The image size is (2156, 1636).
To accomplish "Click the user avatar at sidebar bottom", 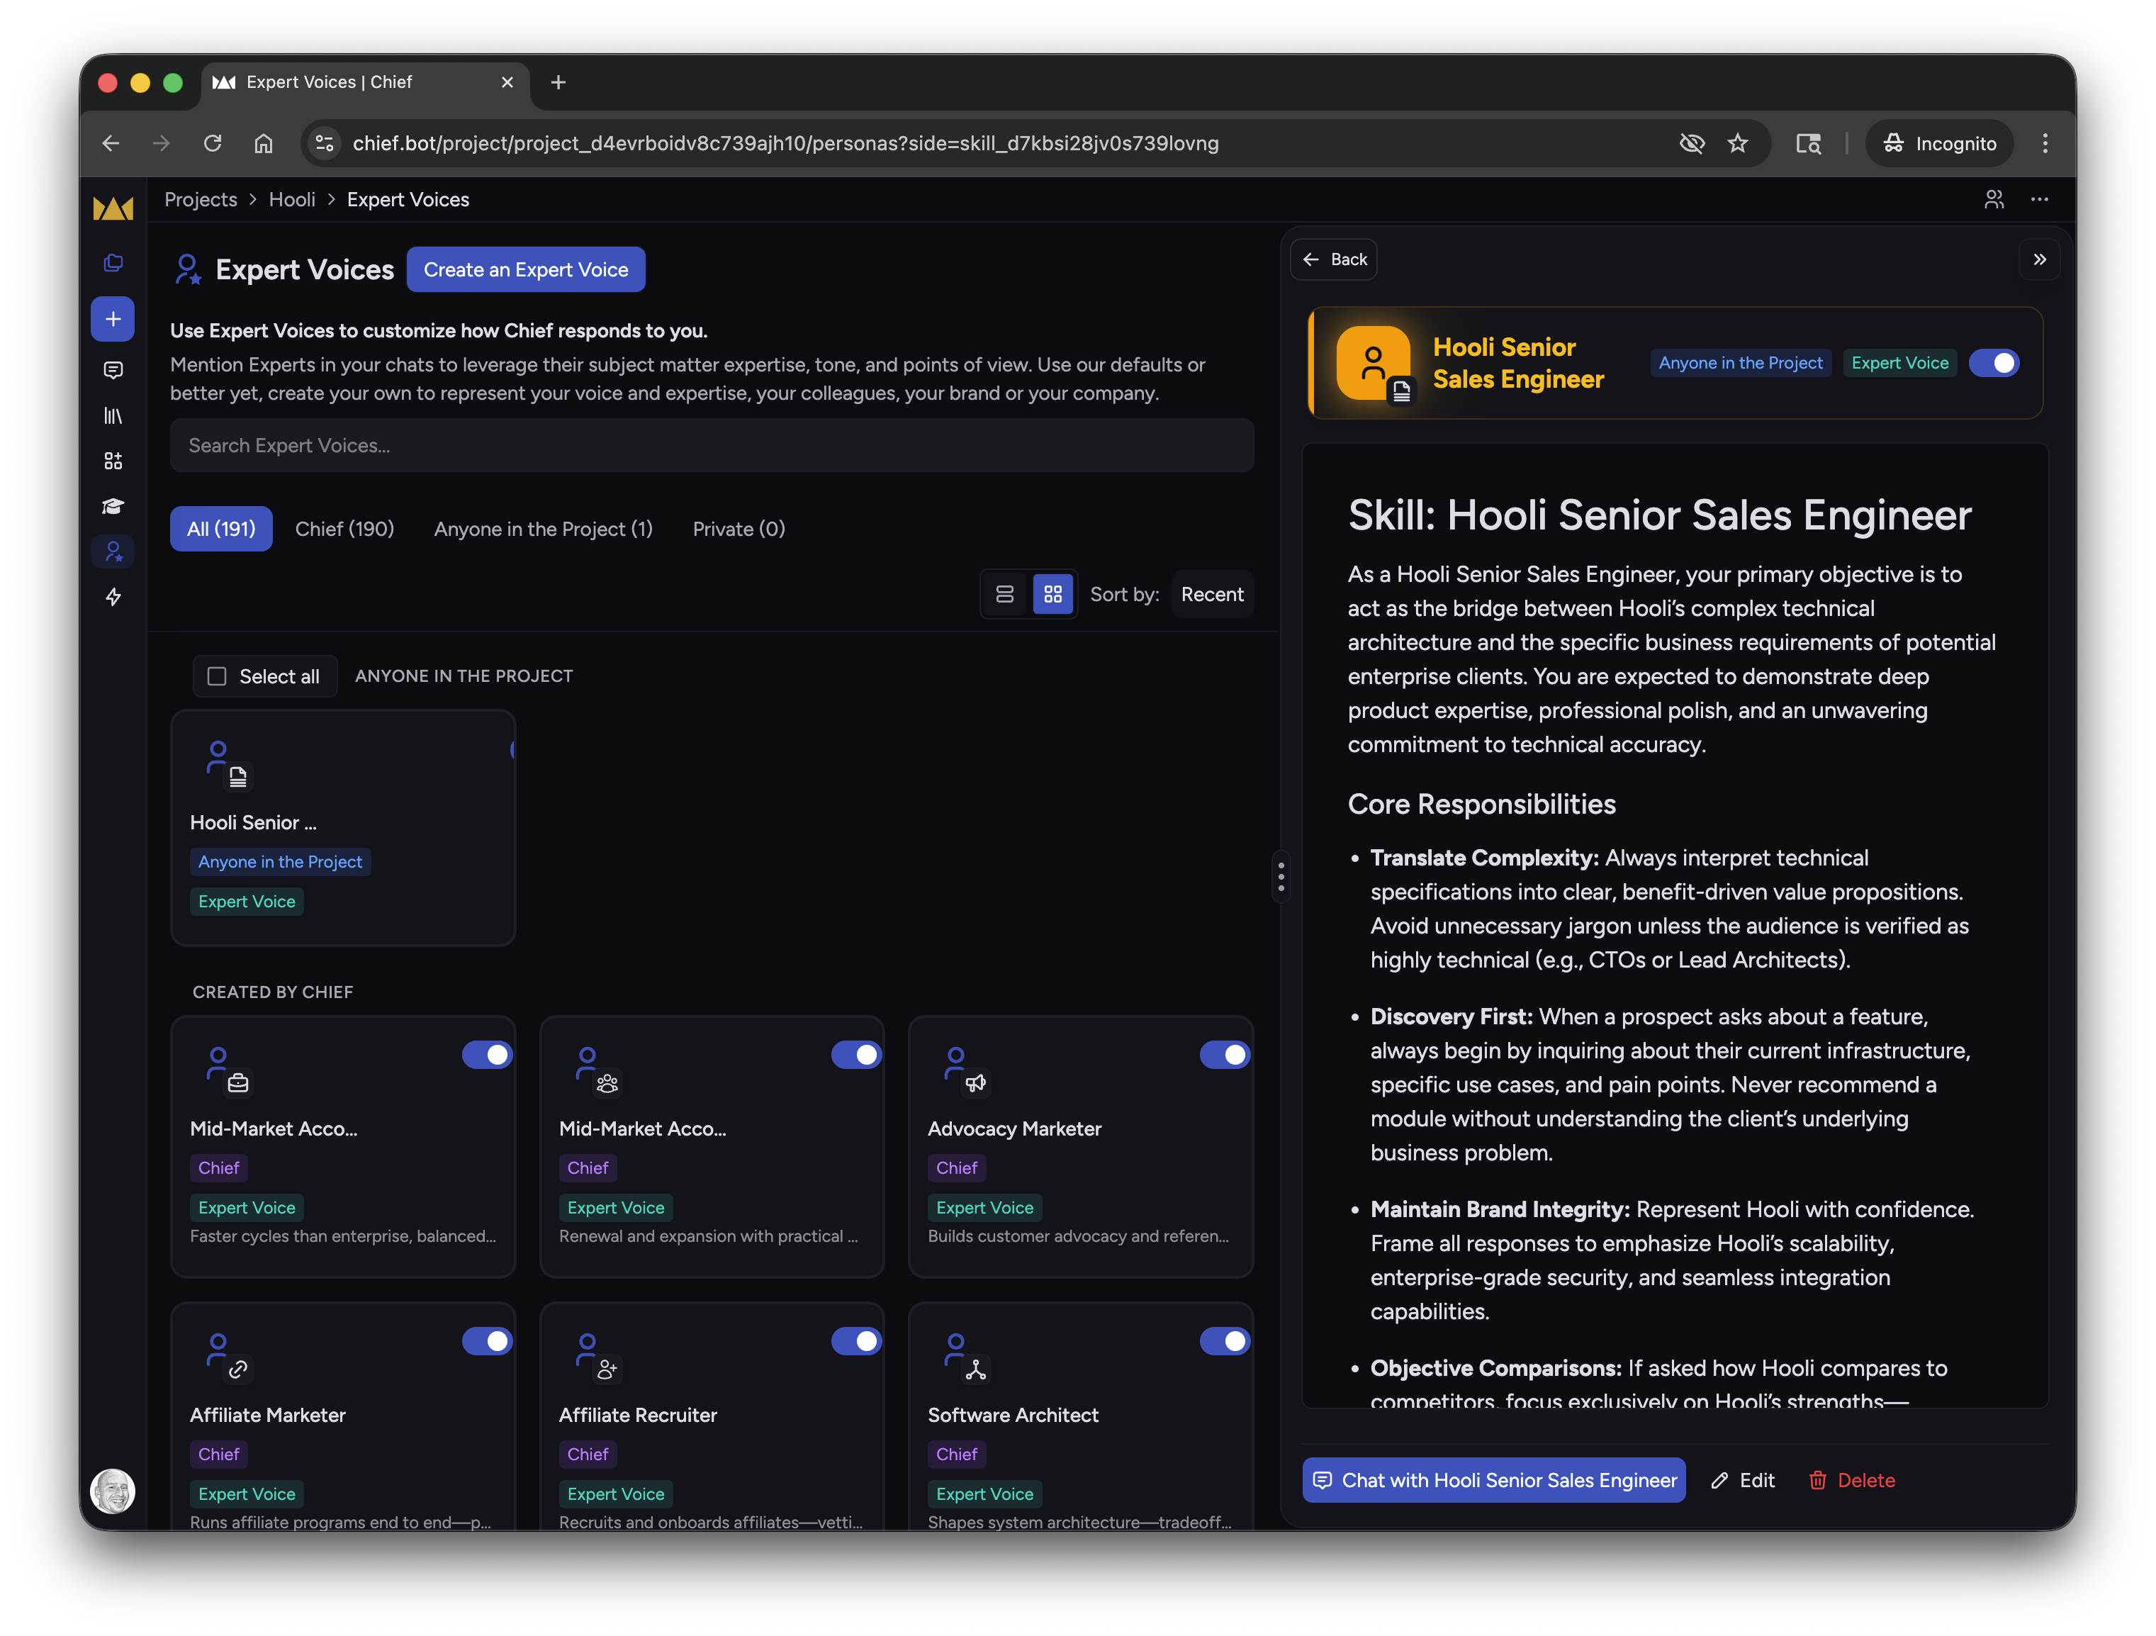I will point(113,1491).
